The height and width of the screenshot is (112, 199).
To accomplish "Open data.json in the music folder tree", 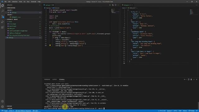I will [x=24, y=28].
